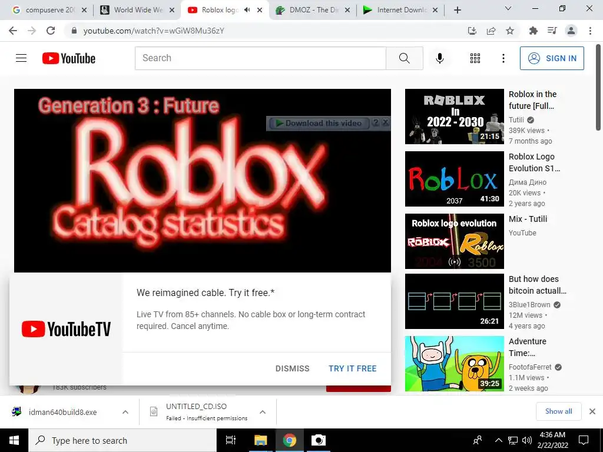
Task: Dismiss the YouTube TV promo
Action: tap(292, 368)
